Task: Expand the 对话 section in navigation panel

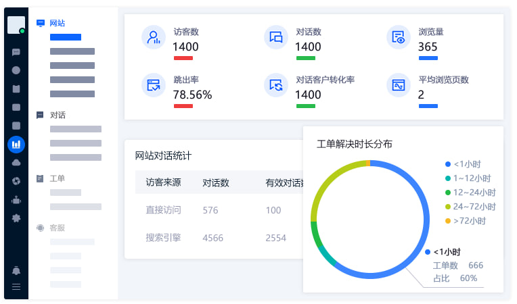Action: [x=57, y=115]
